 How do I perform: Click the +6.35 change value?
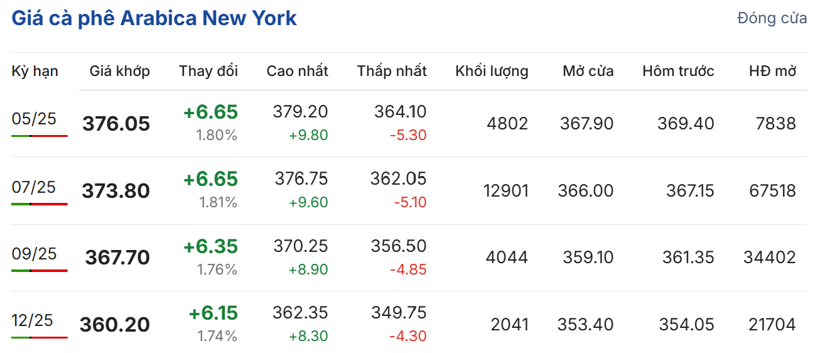coord(210,246)
